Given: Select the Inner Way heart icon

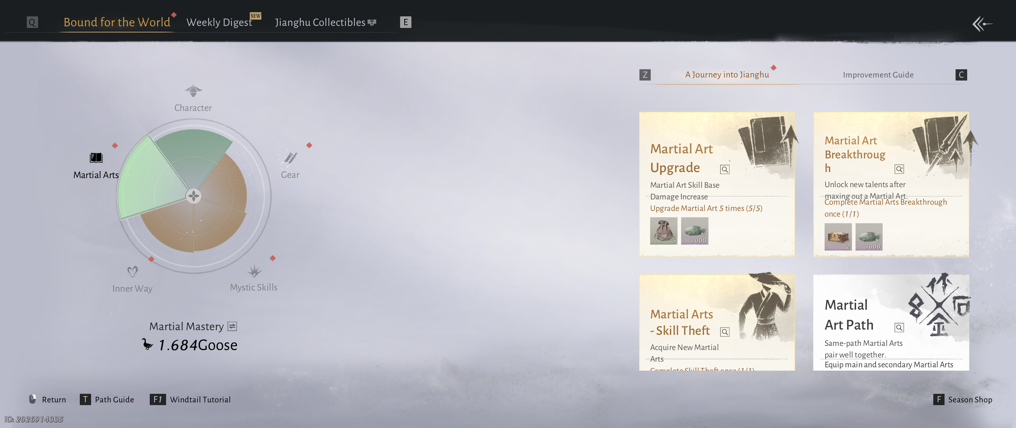Looking at the screenshot, I should pos(132,271).
